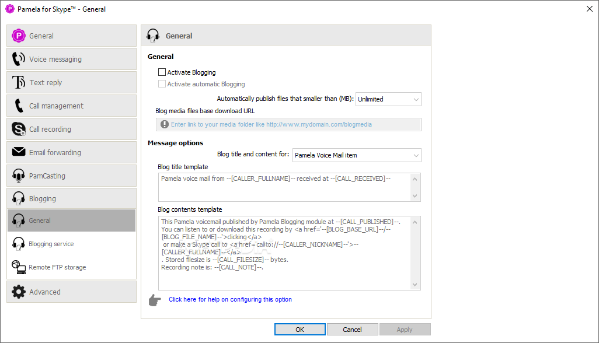Click the Text reply T icon
599x343 pixels.
click(x=18, y=82)
